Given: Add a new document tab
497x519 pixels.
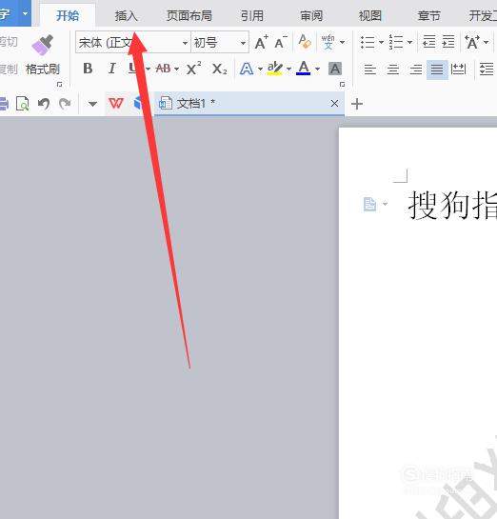Looking at the screenshot, I should coord(357,104).
